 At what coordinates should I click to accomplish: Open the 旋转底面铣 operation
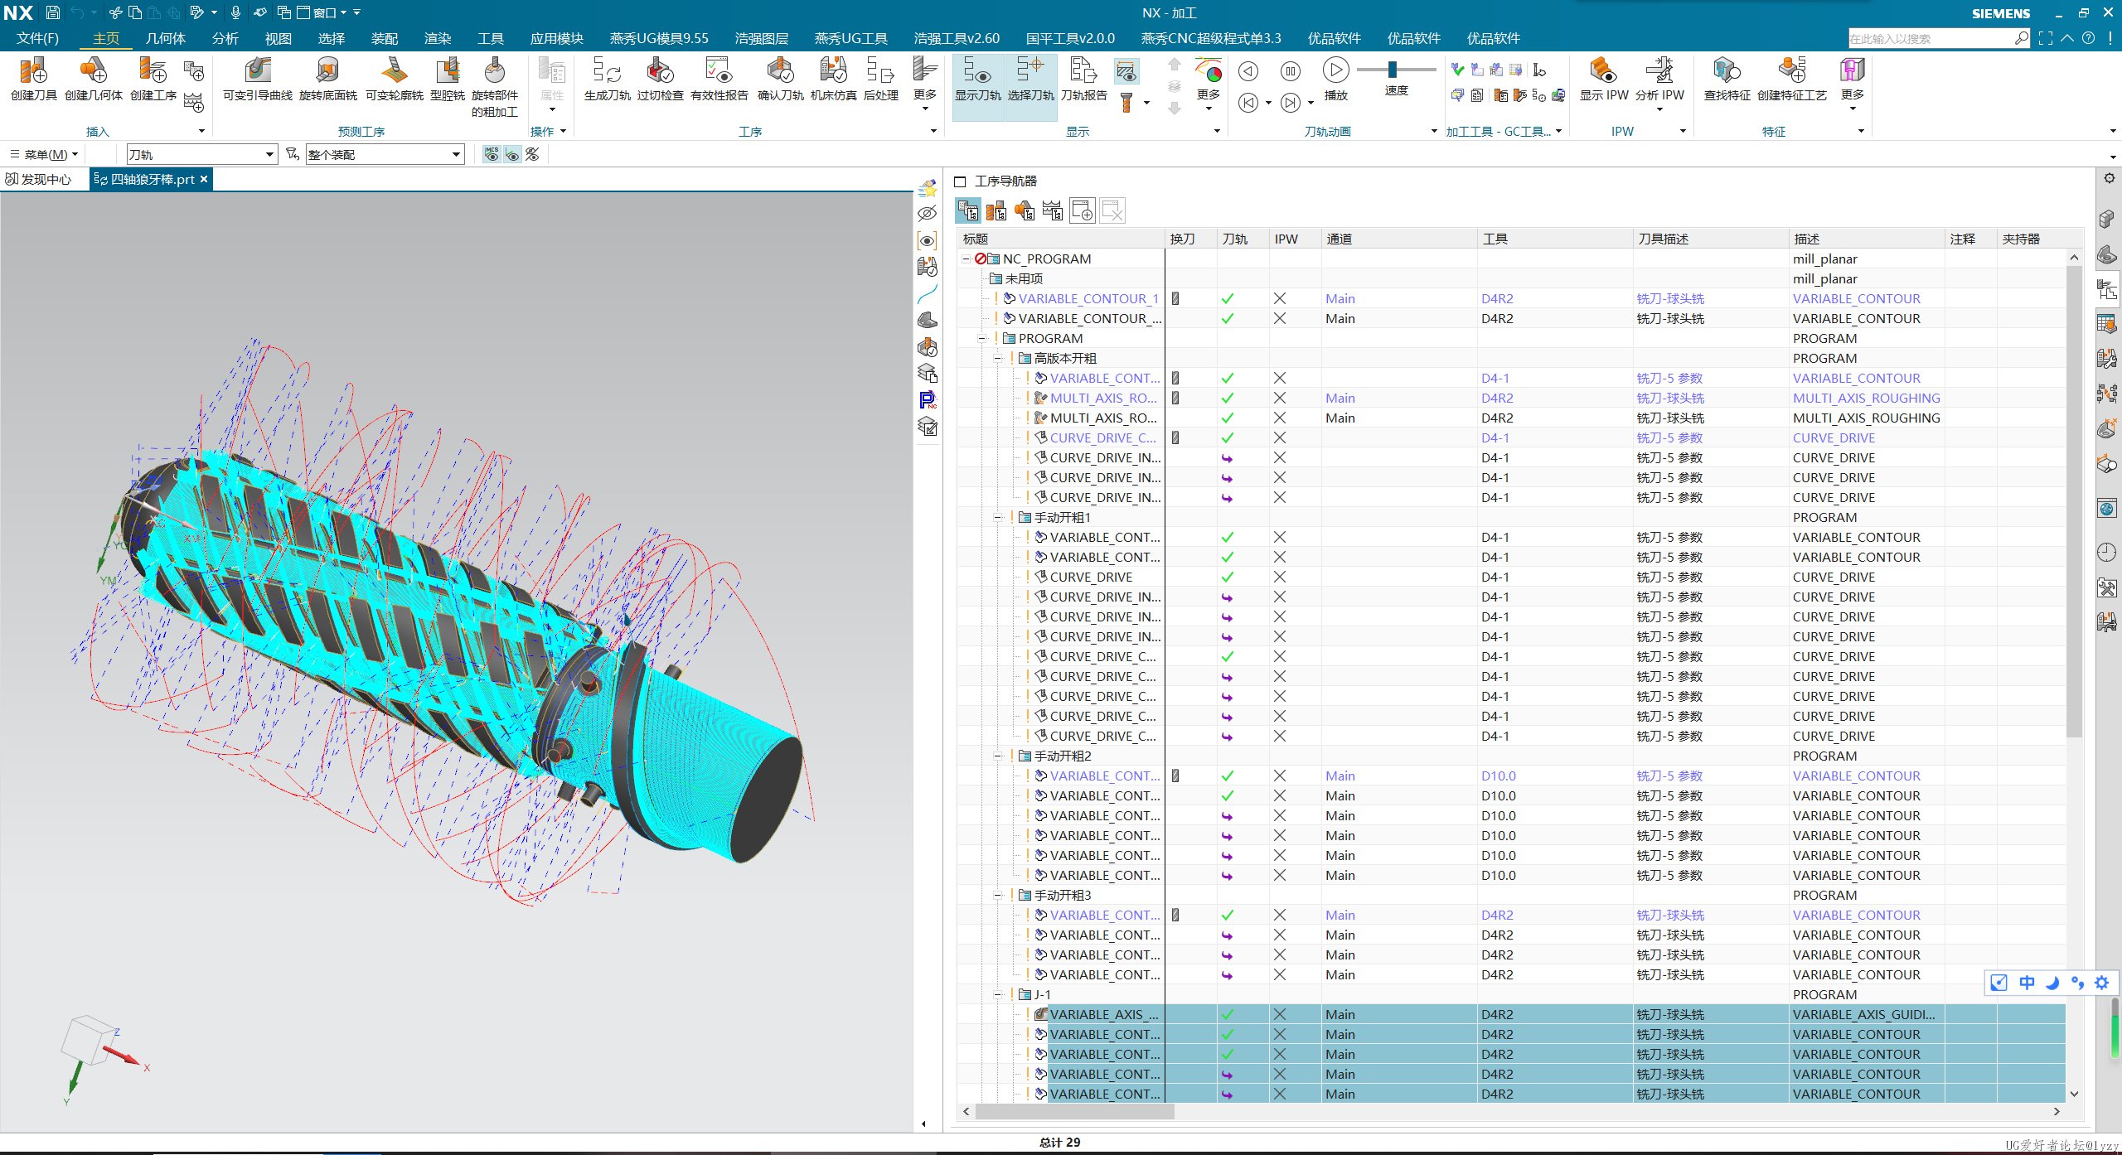[327, 79]
